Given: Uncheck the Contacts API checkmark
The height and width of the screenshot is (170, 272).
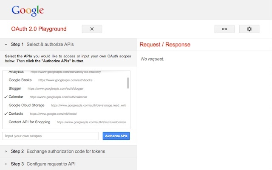Looking at the screenshot, I should coord(6,113).
